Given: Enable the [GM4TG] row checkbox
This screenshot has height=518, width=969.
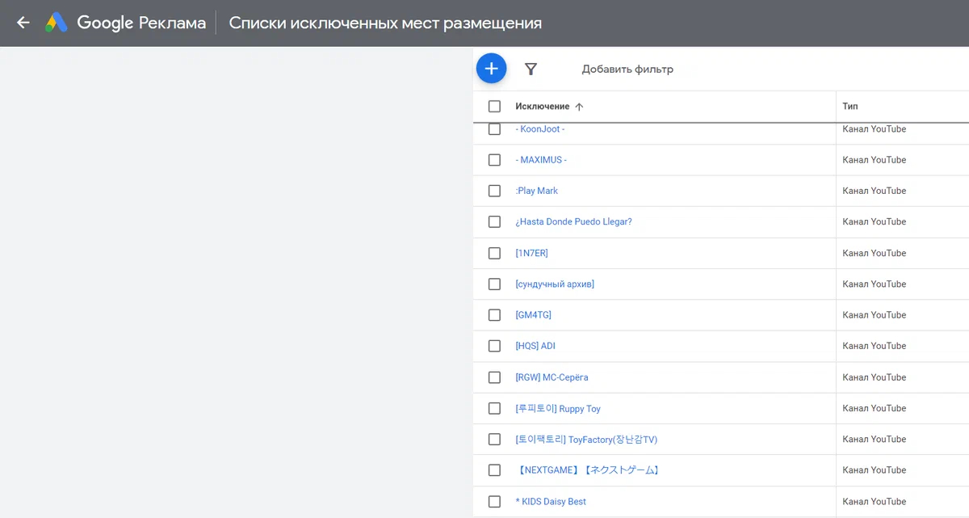Looking at the screenshot, I should coord(494,315).
